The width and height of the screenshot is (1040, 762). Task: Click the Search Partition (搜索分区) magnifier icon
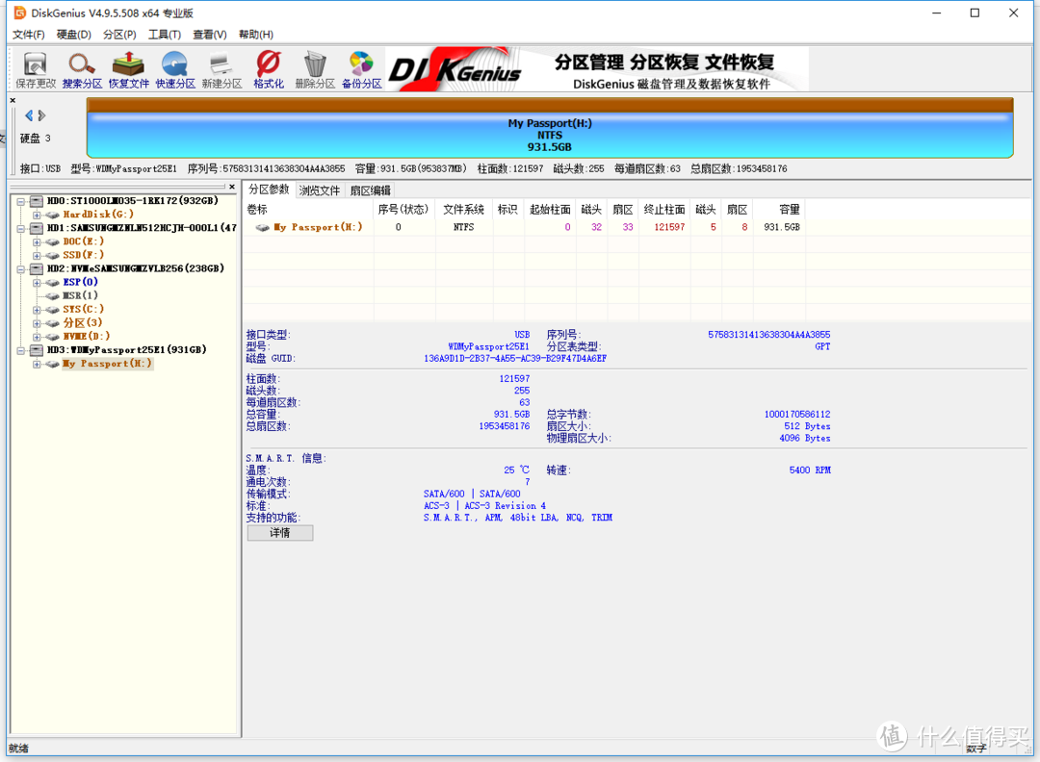click(82, 69)
